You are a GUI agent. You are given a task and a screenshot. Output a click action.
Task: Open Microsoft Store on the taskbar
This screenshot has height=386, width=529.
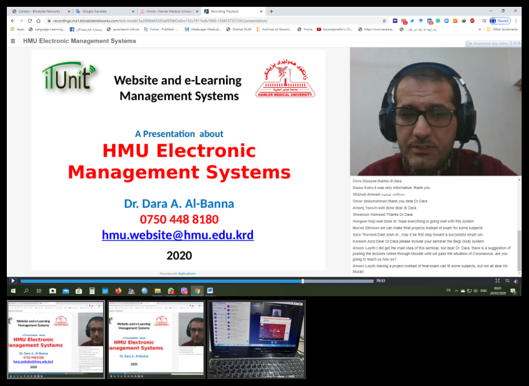click(x=78, y=290)
